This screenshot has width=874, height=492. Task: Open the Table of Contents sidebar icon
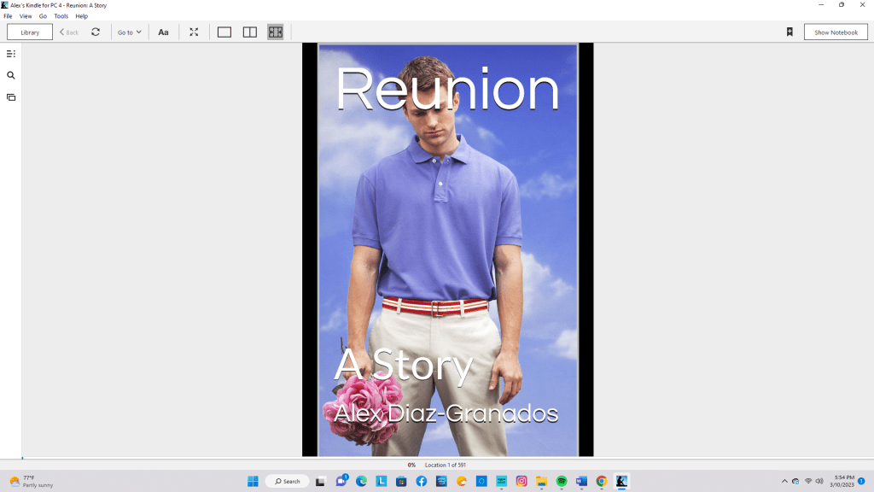click(x=11, y=54)
